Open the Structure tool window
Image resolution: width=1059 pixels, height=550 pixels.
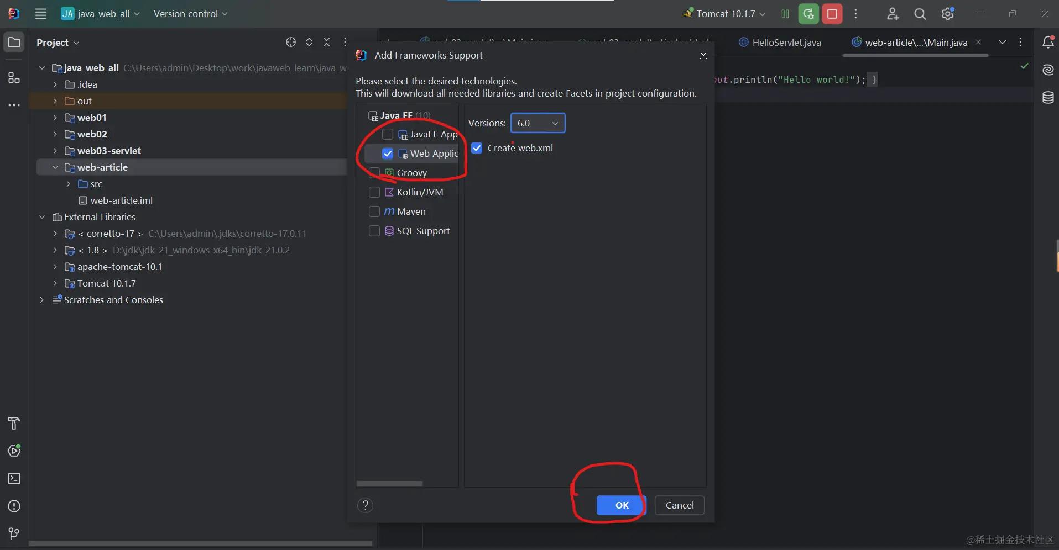point(14,78)
